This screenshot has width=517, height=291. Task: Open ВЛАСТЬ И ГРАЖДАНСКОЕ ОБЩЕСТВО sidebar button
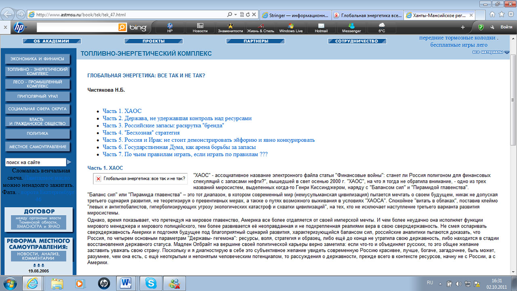(x=37, y=122)
